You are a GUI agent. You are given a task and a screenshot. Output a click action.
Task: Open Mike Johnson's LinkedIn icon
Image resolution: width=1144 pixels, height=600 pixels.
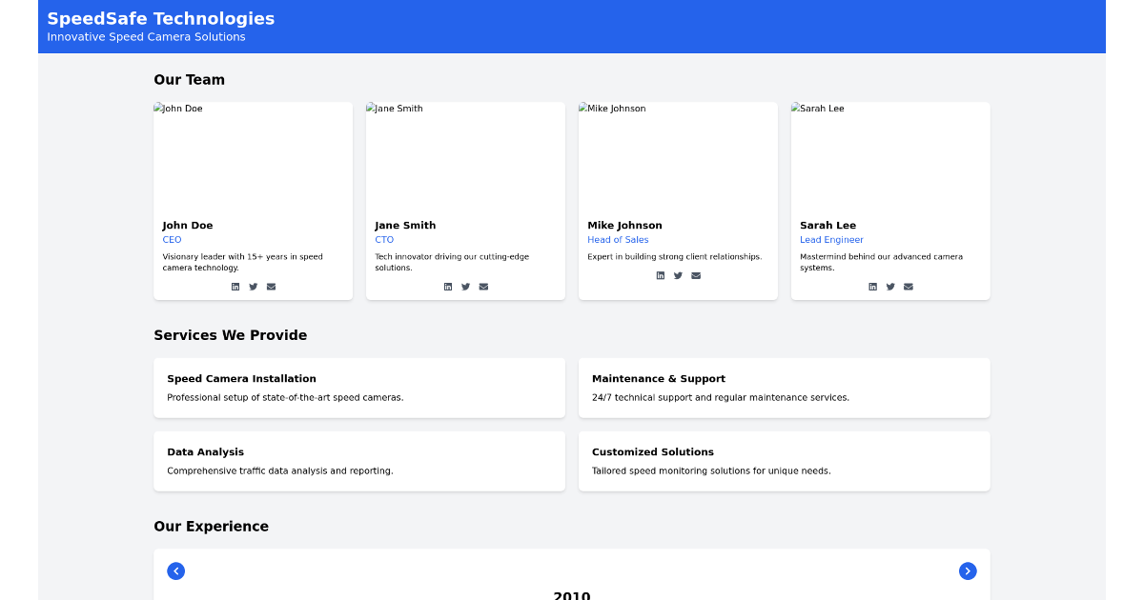[661, 274]
